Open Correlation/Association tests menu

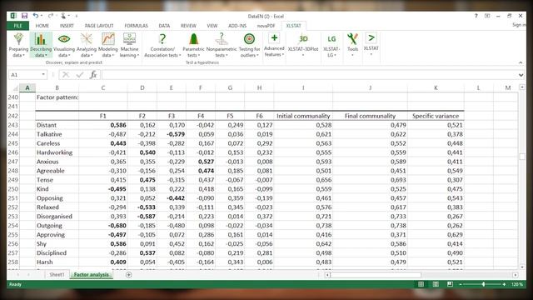click(x=162, y=45)
